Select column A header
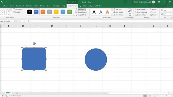Viewport: 173px width, 97px height. [x=8, y=26]
